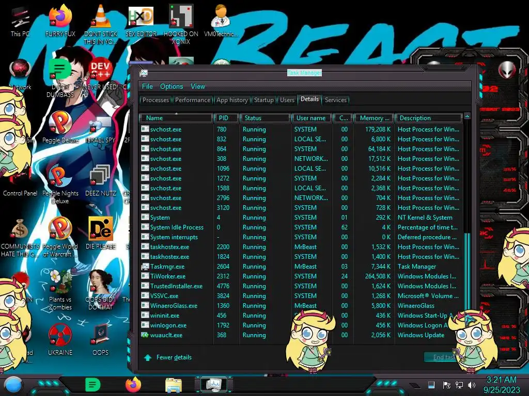Sort by the User name column header
Image resolution: width=529 pixels, height=396 pixels.
311,118
